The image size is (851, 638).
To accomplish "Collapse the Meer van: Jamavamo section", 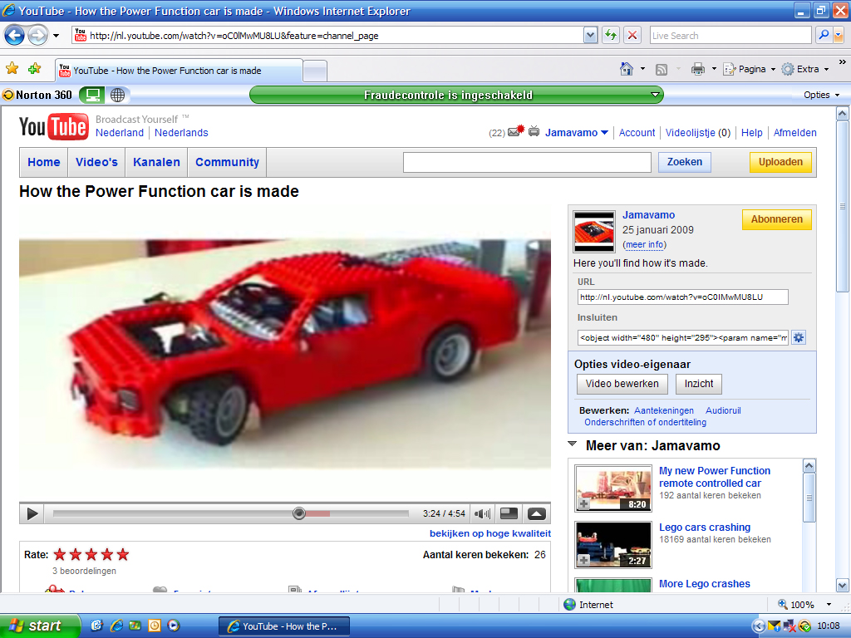I will (572, 444).
